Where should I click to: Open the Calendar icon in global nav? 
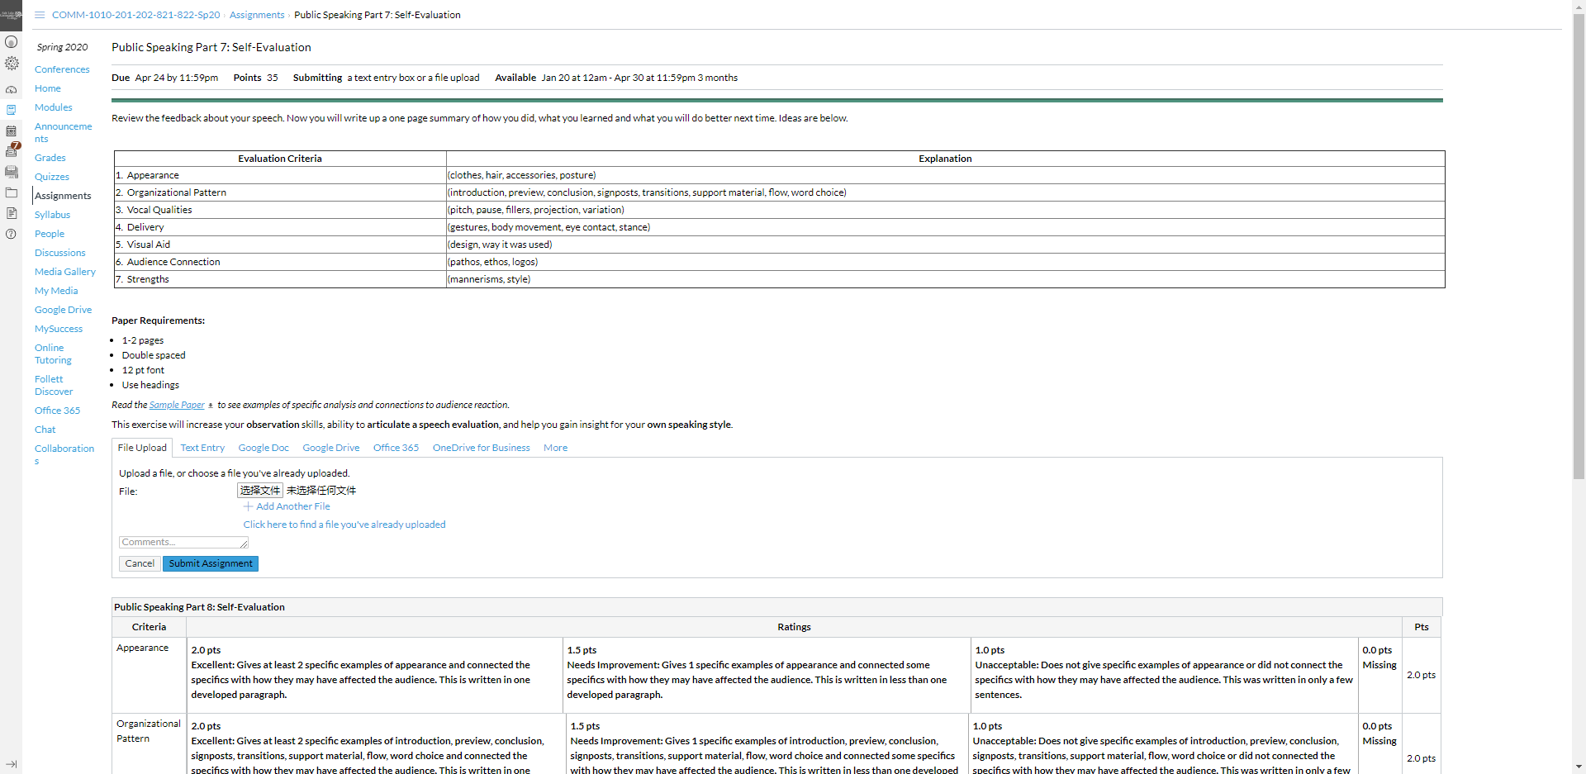(11, 131)
